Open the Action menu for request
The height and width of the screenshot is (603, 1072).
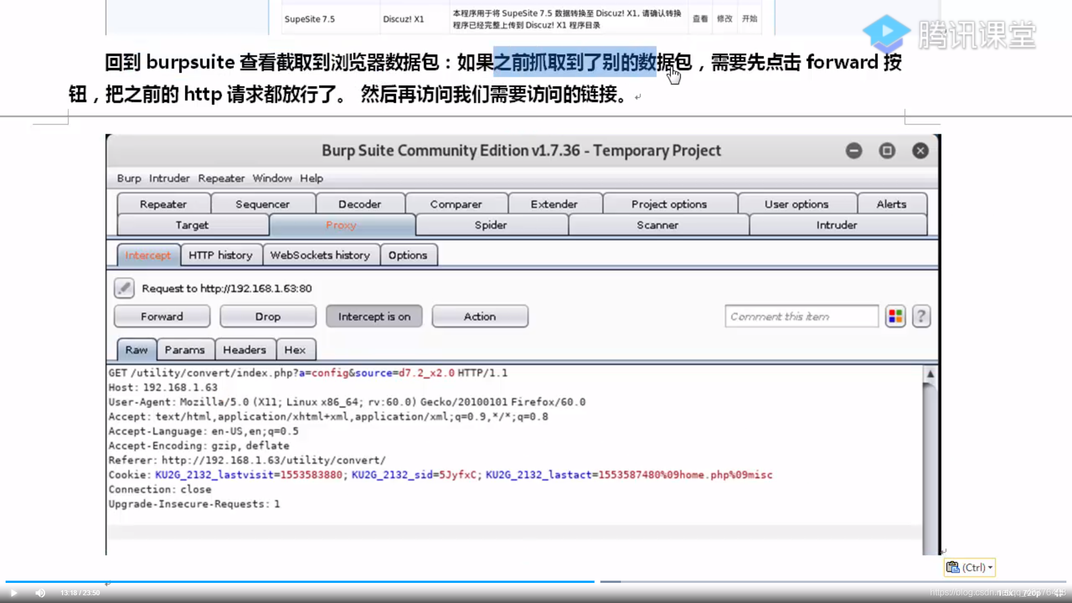point(479,317)
